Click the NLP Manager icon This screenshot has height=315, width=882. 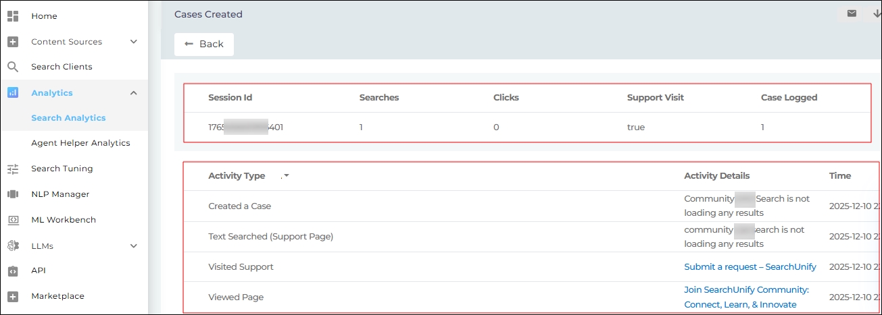click(x=13, y=194)
